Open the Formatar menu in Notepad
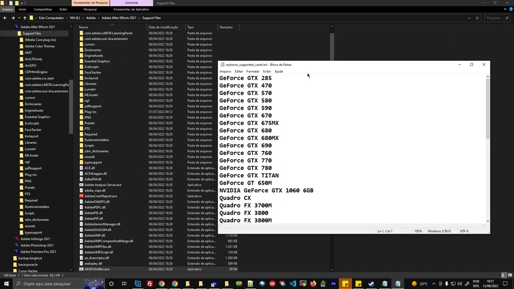The width and height of the screenshot is (514, 289). (253, 71)
